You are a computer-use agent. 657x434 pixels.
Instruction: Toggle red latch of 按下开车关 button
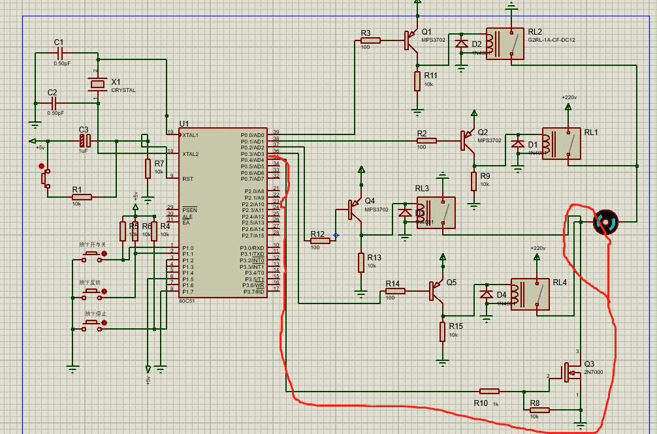[104, 254]
